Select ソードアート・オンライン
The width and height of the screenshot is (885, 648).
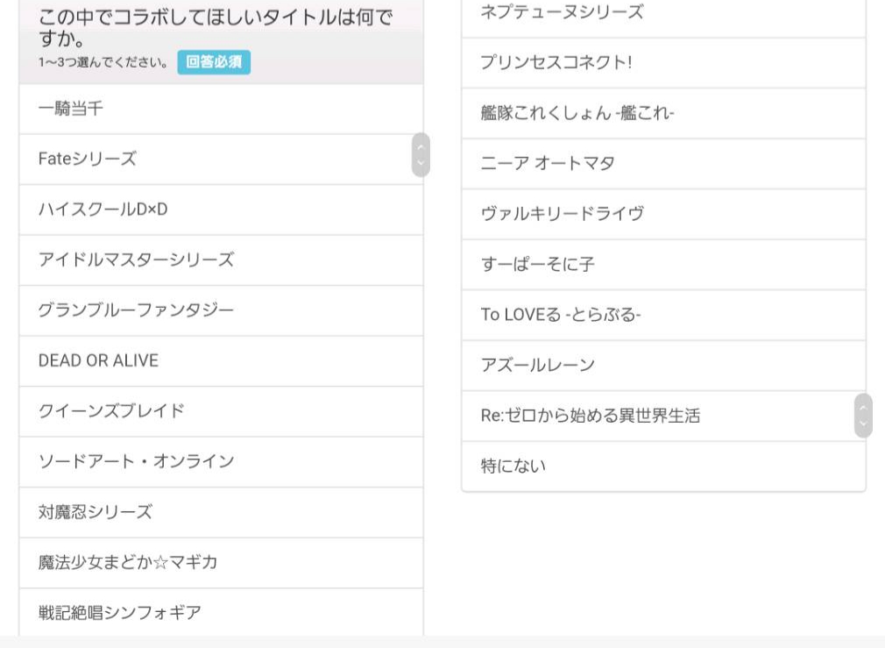tap(219, 462)
